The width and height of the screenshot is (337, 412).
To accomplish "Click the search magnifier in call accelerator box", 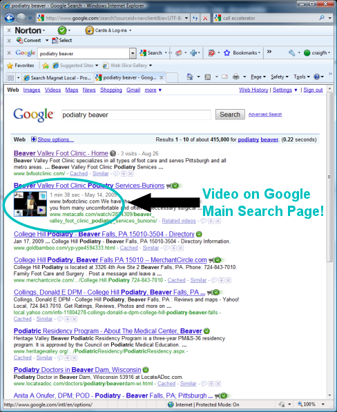I will [x=322, y=18].
